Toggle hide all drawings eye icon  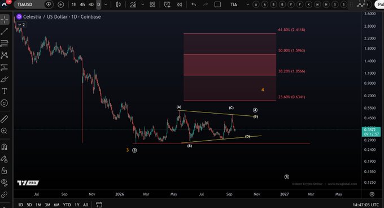(5, 182)
